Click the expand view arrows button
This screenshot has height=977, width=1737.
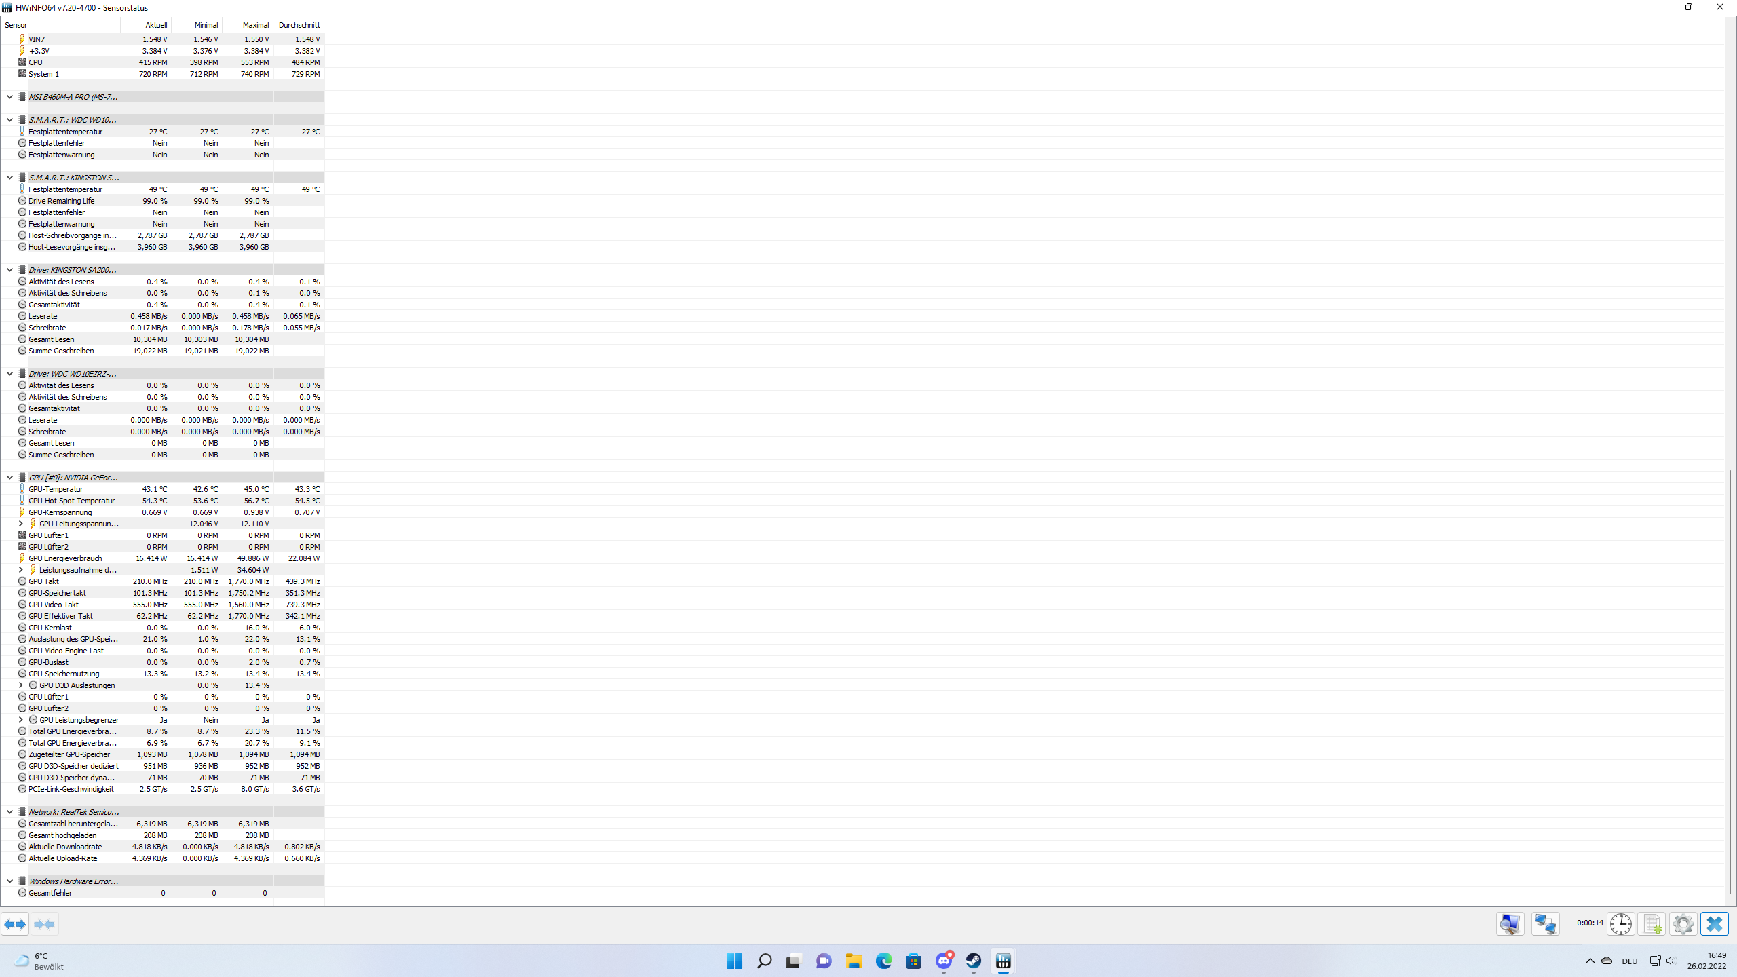[15, 923]
